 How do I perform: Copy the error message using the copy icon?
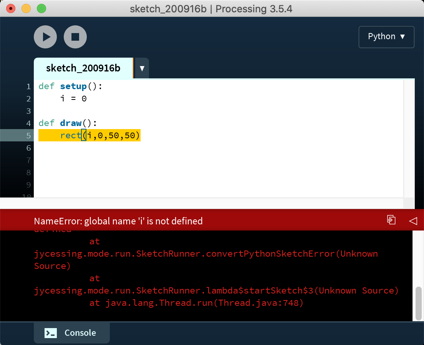[391, 220]
